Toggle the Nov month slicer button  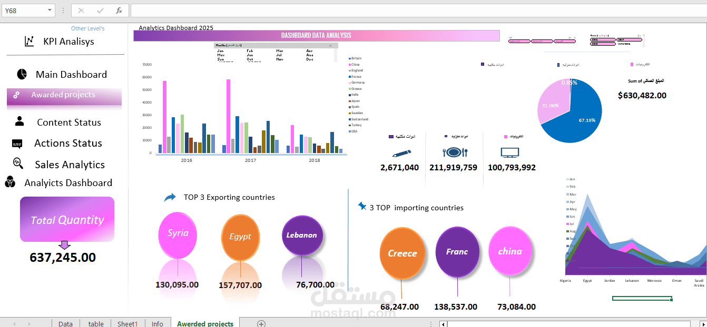280,59
